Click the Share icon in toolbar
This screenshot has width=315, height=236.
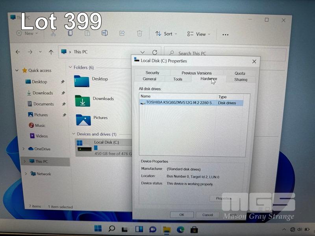(122, 33)
